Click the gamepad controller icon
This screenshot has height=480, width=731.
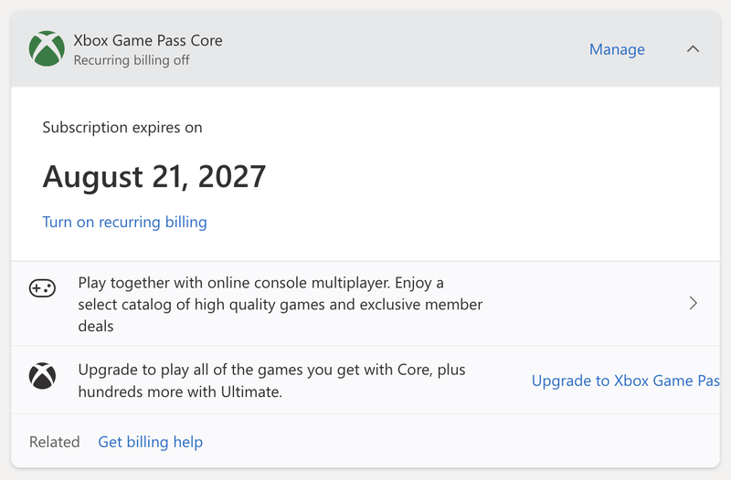(42, 288)
